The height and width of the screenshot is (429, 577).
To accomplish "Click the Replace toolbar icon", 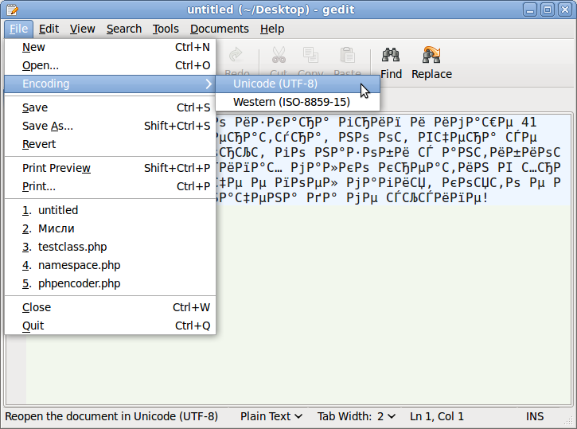I will pyautogui.click(x=431, y=56).
